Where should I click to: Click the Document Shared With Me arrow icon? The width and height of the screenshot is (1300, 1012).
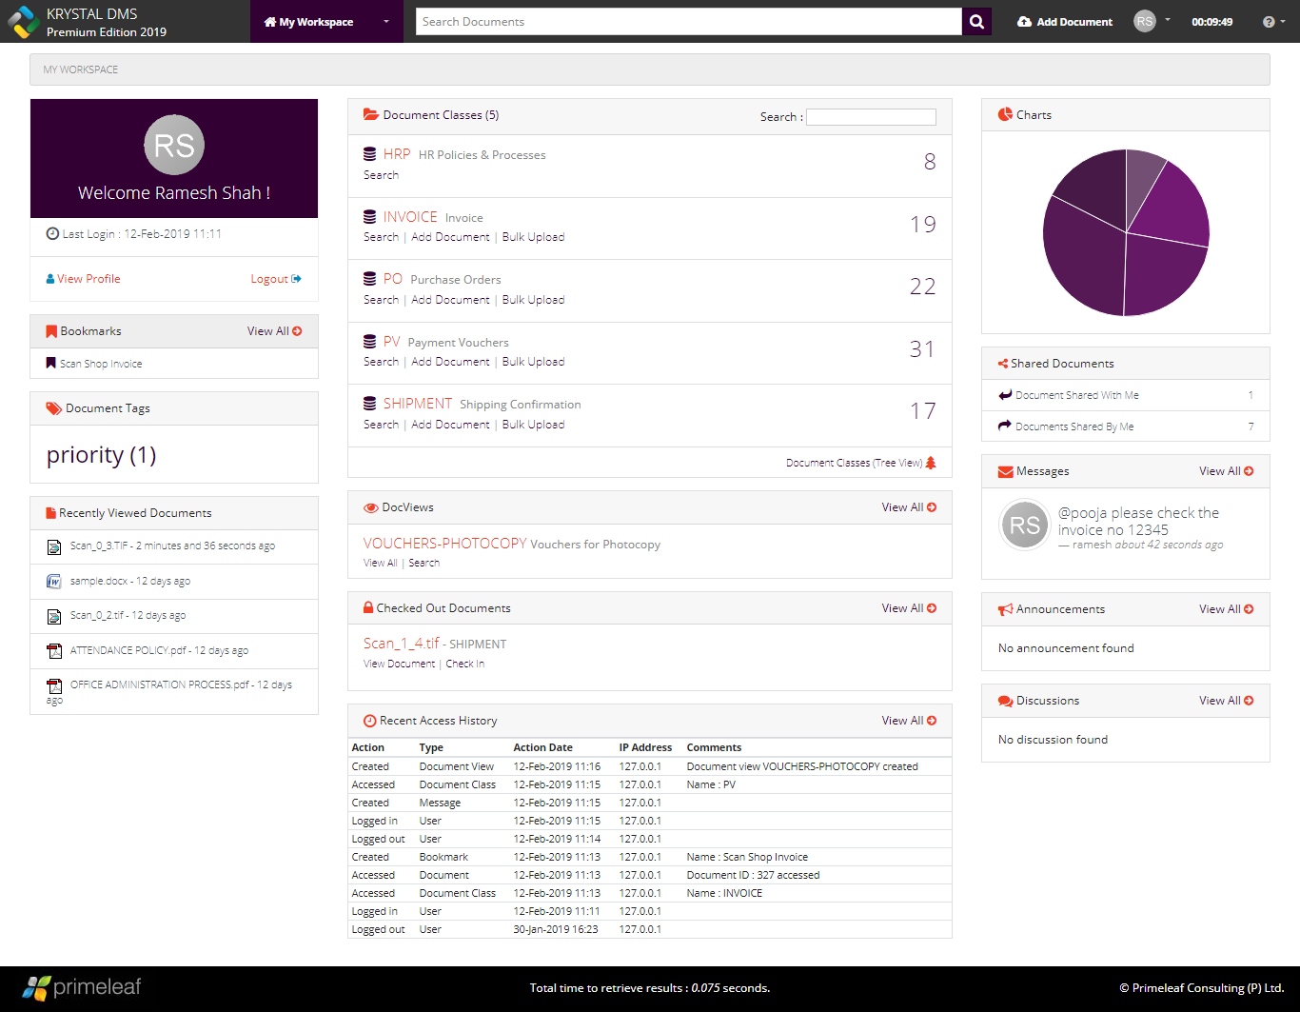click(x=1005, y=394)
